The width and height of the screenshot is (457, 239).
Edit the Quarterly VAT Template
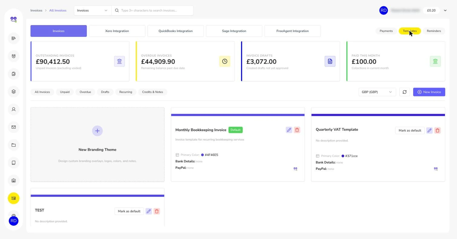429,131
